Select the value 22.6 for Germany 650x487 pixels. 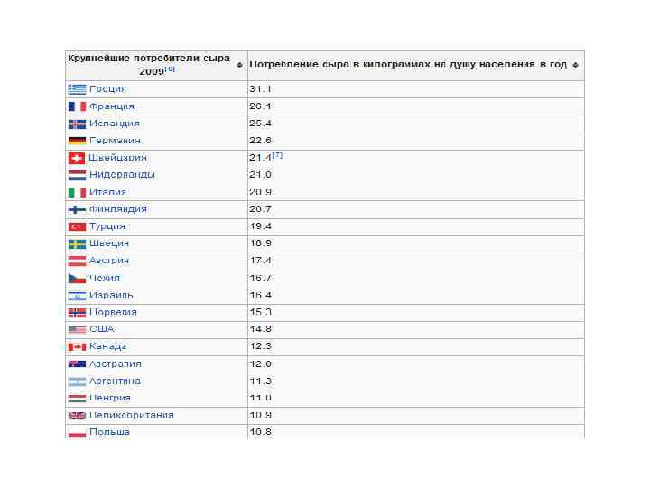click(x=260, y=141)
